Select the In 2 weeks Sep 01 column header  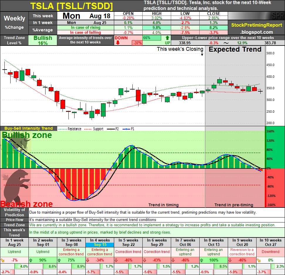tap(43, 242)
